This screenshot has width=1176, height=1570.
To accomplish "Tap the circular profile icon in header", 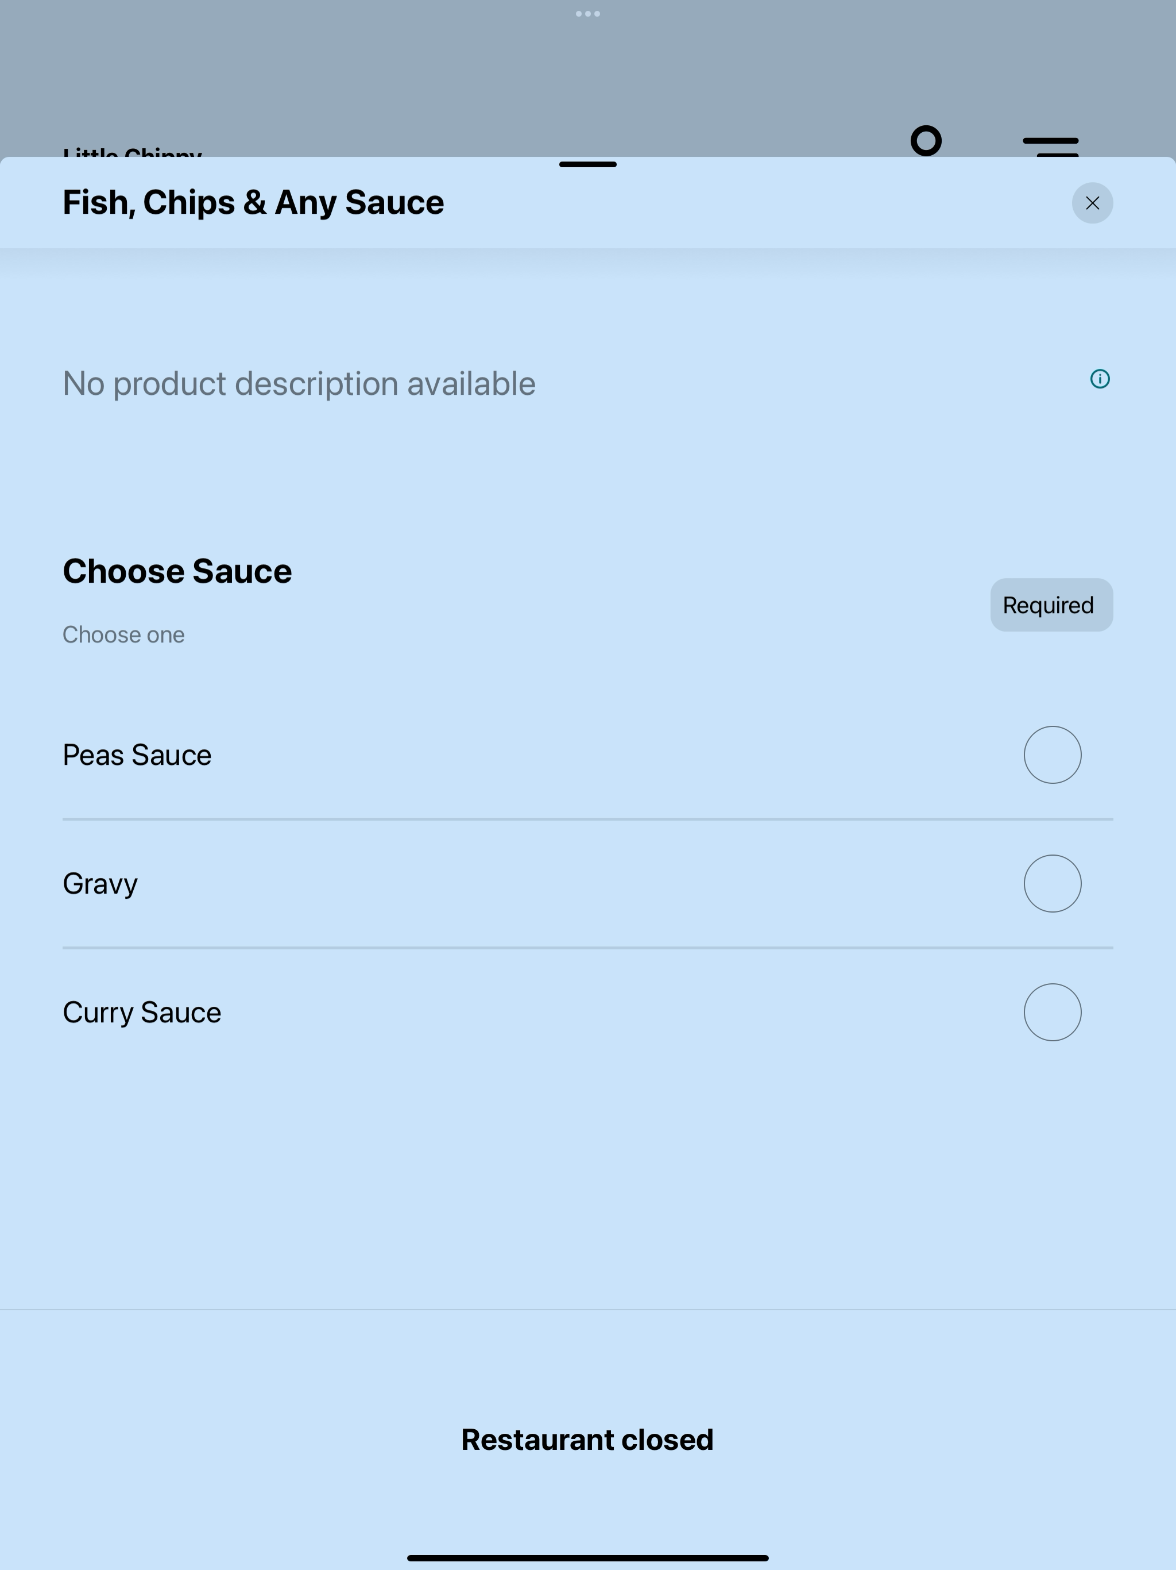I will click(926, 141).
